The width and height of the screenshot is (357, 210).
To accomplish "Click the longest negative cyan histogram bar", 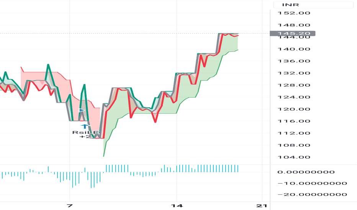I will tap(91, 180).
